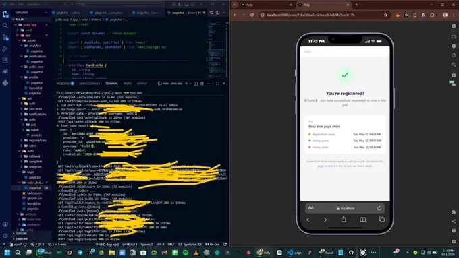
Task: Open the Selection menu in VS Code
Action: [x=33, y=5]
